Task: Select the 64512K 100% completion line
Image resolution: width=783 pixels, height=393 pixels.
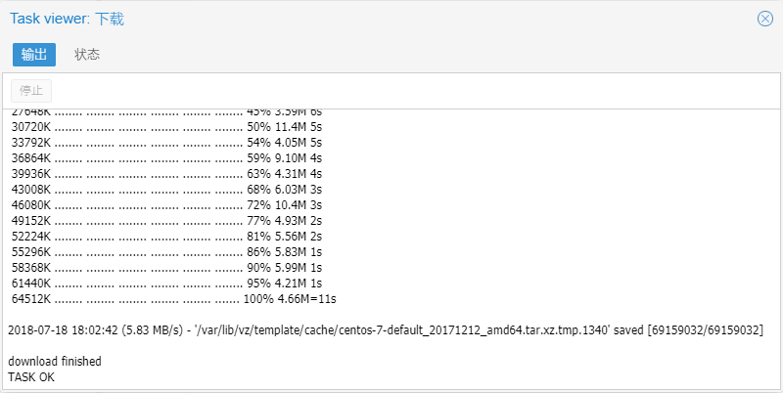Action: click(x=171, y=298)
